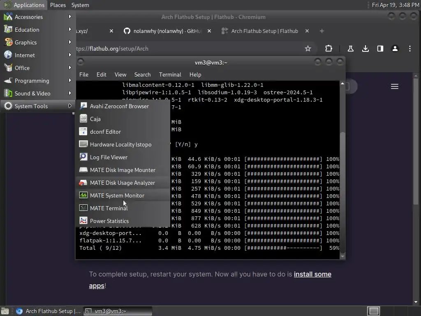
Task: Click the Accessories category icon
Action: (8, 17)
